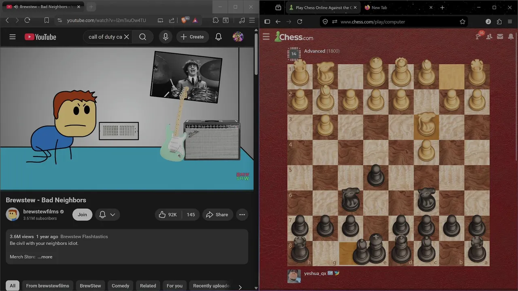Screen dimensions: 518x291
Task: Expand the subscription notification bell dropdown
Action: 107,215
